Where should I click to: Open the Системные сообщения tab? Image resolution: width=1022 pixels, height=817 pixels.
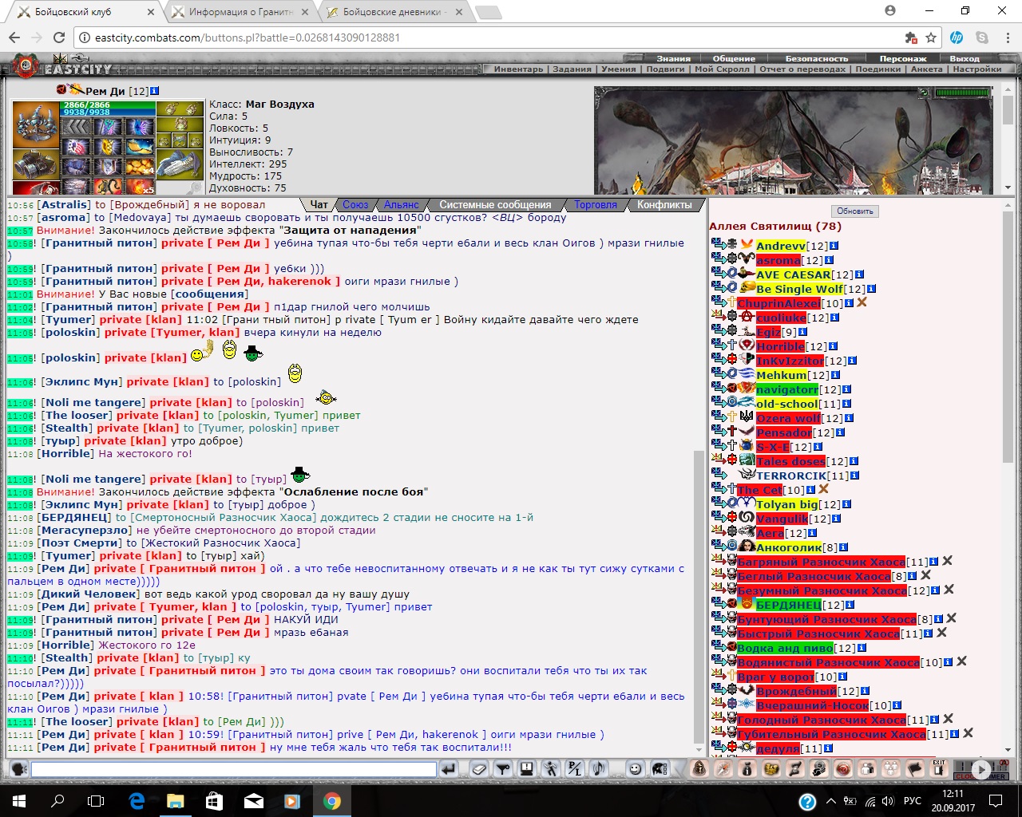tap(495, 205)
